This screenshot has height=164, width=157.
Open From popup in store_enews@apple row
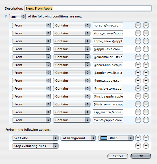coord(31,33)
